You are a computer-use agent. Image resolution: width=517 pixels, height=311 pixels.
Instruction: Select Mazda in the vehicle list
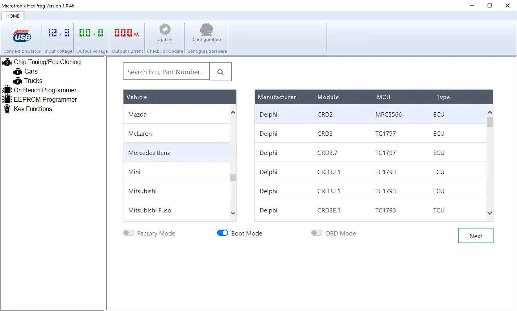[176, 114]
